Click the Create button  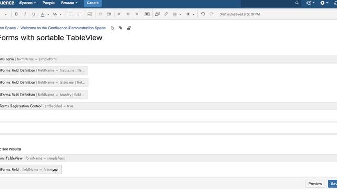coord(93,3)
